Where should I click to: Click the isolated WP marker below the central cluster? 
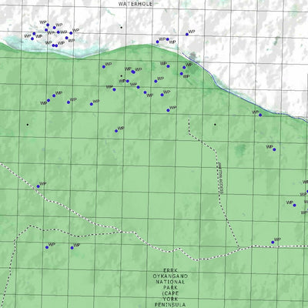coord(116,131)
